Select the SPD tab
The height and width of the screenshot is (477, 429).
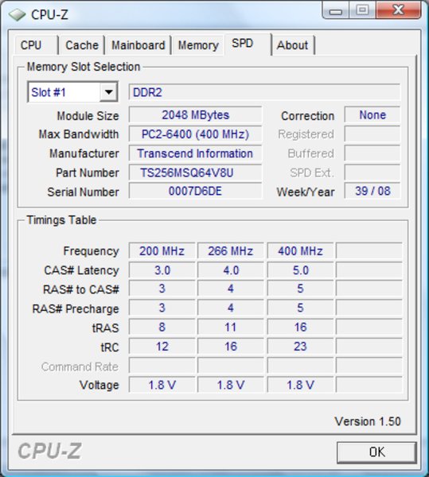click(248, 44)
